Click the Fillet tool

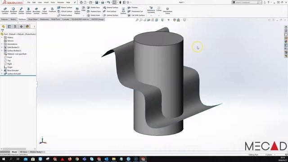83,9
